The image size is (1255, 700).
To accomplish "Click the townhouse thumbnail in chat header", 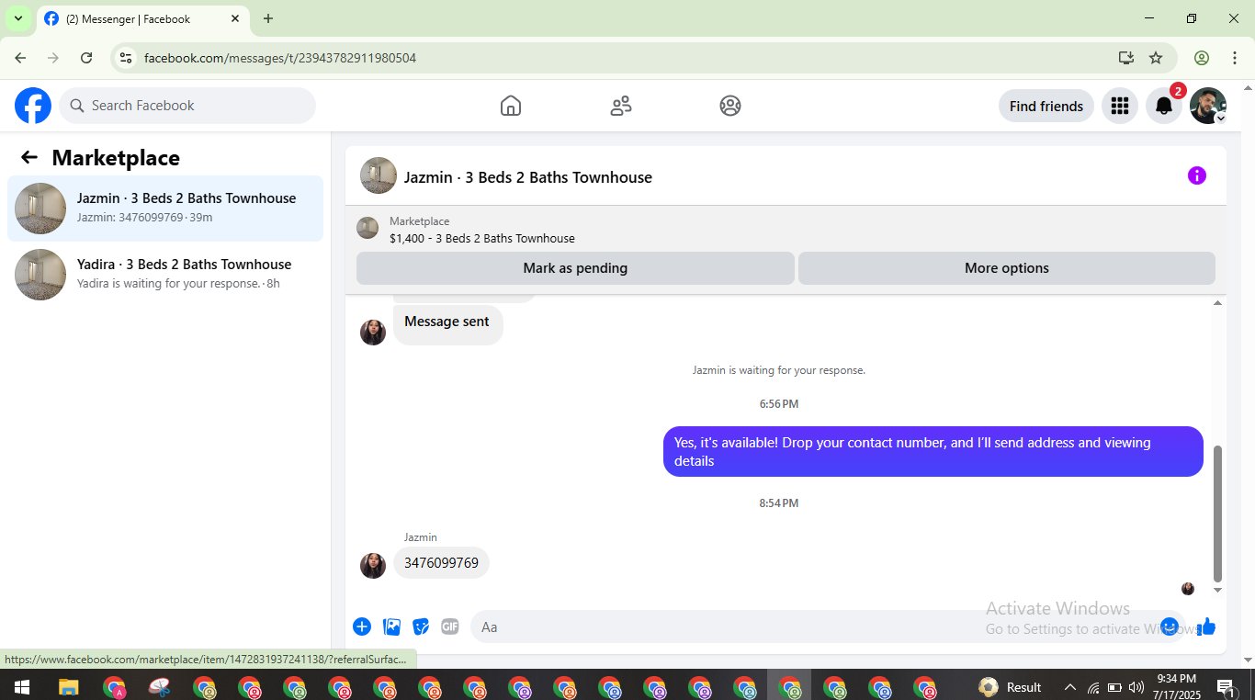I will [379, 175].
